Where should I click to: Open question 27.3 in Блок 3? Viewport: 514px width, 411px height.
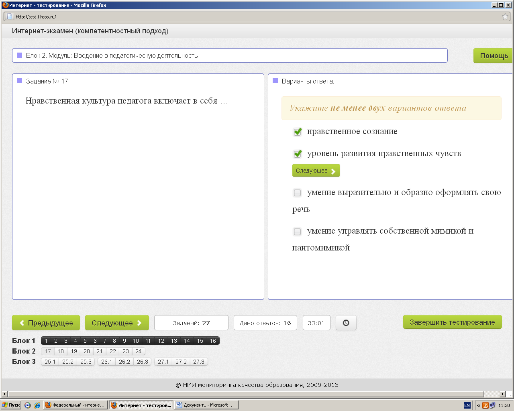pyautogui.click(x=199, y=362)
